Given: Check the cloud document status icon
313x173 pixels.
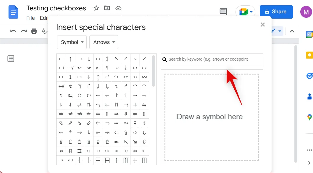Looking at the screenshot, I should click(x=118, y=8).
